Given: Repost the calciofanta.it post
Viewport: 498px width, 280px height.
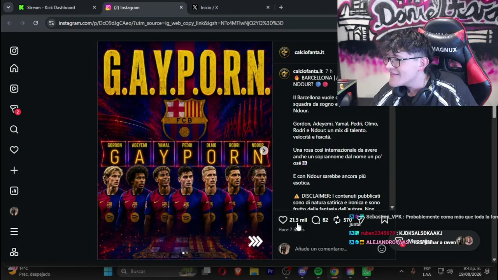Looking at the screenshot, I should point(337,220).
